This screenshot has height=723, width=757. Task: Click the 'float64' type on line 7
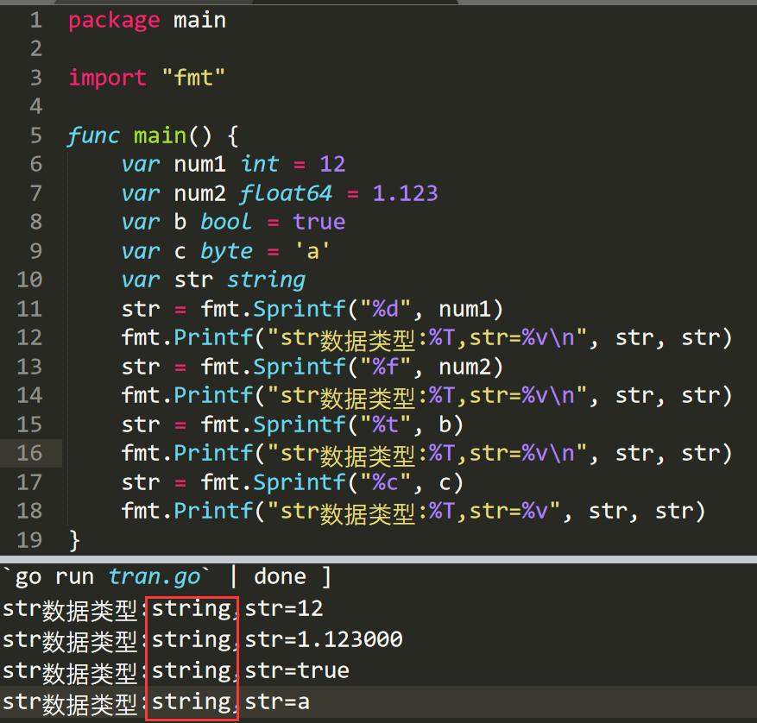[286, 193]
